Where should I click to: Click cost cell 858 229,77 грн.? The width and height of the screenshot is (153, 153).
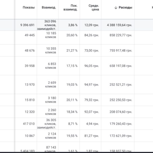pos(121,35)
